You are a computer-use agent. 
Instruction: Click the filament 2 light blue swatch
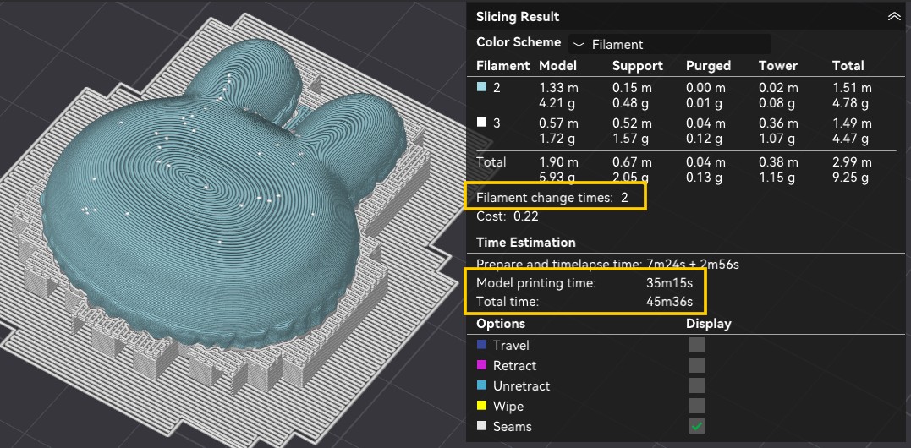point(481,87)
